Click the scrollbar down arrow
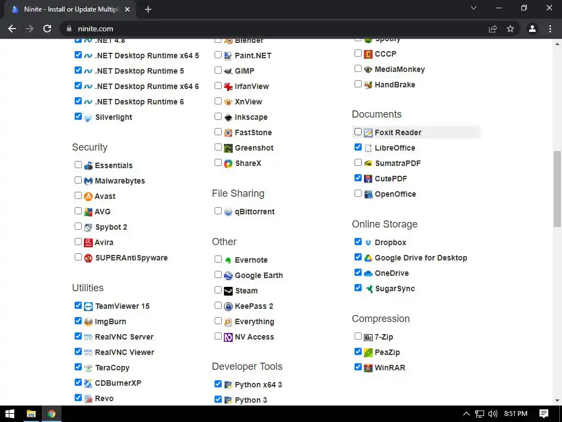This screenshot has height=422, width=562. pyautogui.click(x=557, y=401)
